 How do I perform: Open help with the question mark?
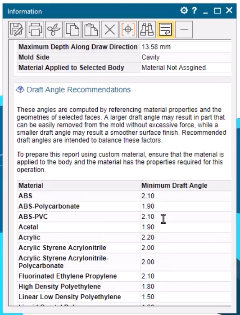[x=194, y=10]
